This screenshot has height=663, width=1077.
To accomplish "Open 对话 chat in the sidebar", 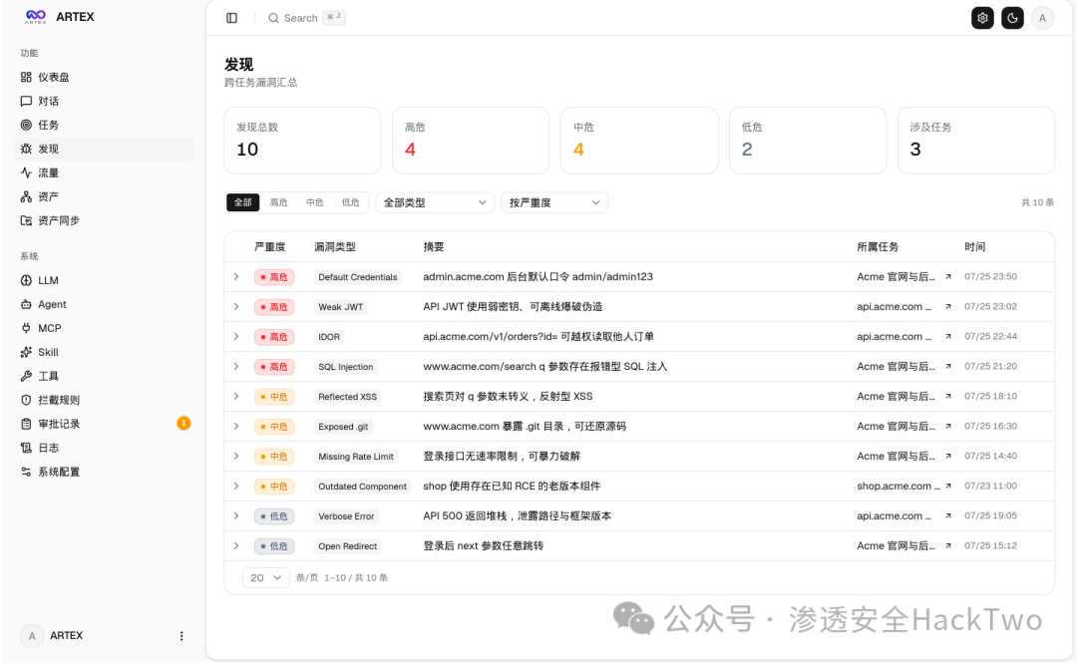I will (x=104, y=101).
